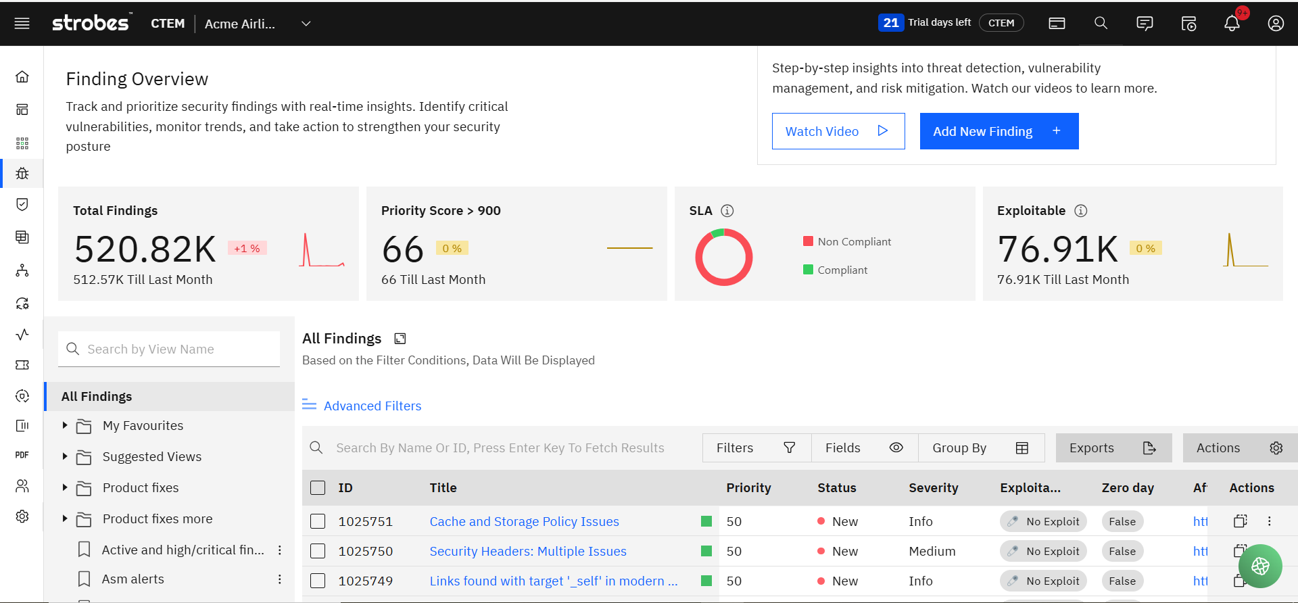
Task: Open the Cache and Storage Policy Issues link
Action: (524, 521)
